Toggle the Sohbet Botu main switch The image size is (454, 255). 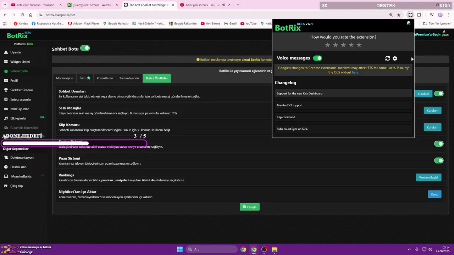point(85,48)
